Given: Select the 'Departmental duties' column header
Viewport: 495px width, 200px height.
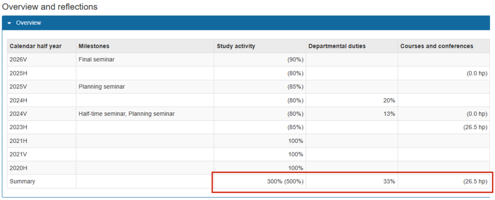Looking at the screenshot, I should coord(337,46).
